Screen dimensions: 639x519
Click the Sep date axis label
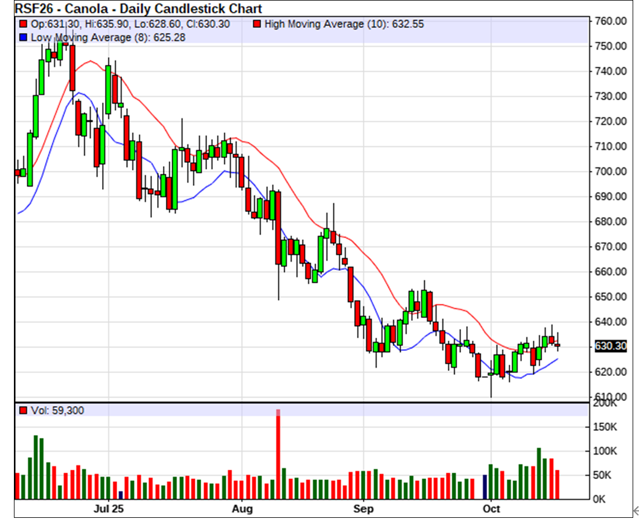pyautogui.click(x=363, y=509)
